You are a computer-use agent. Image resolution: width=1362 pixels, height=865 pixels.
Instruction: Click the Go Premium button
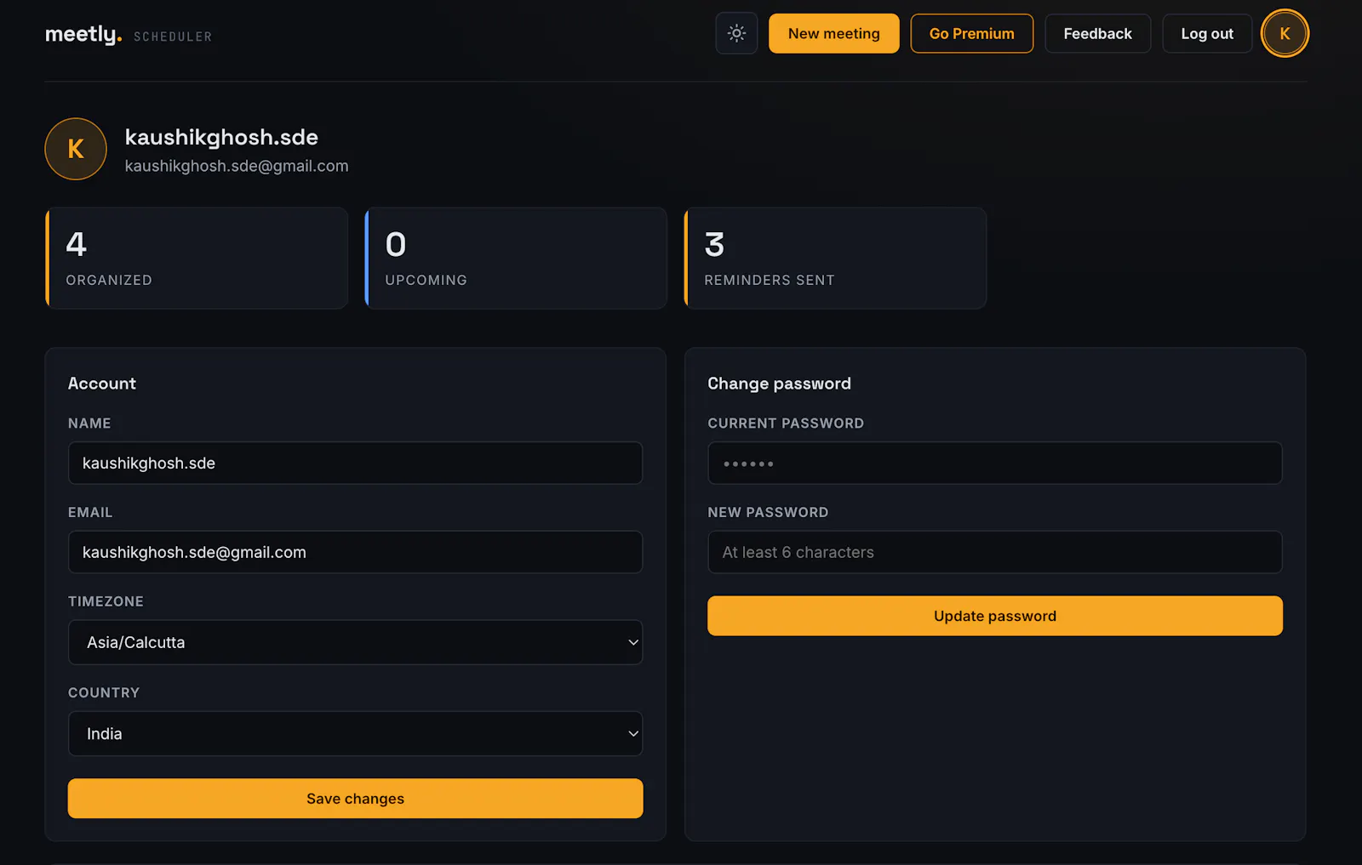click(971, 34)
